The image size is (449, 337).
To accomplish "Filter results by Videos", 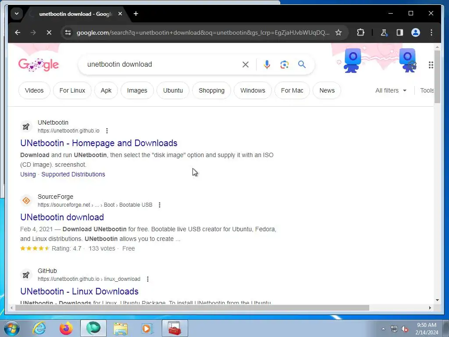I will (x=34, y=90).
